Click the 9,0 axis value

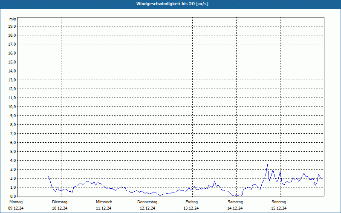click(x=13, y=115)
